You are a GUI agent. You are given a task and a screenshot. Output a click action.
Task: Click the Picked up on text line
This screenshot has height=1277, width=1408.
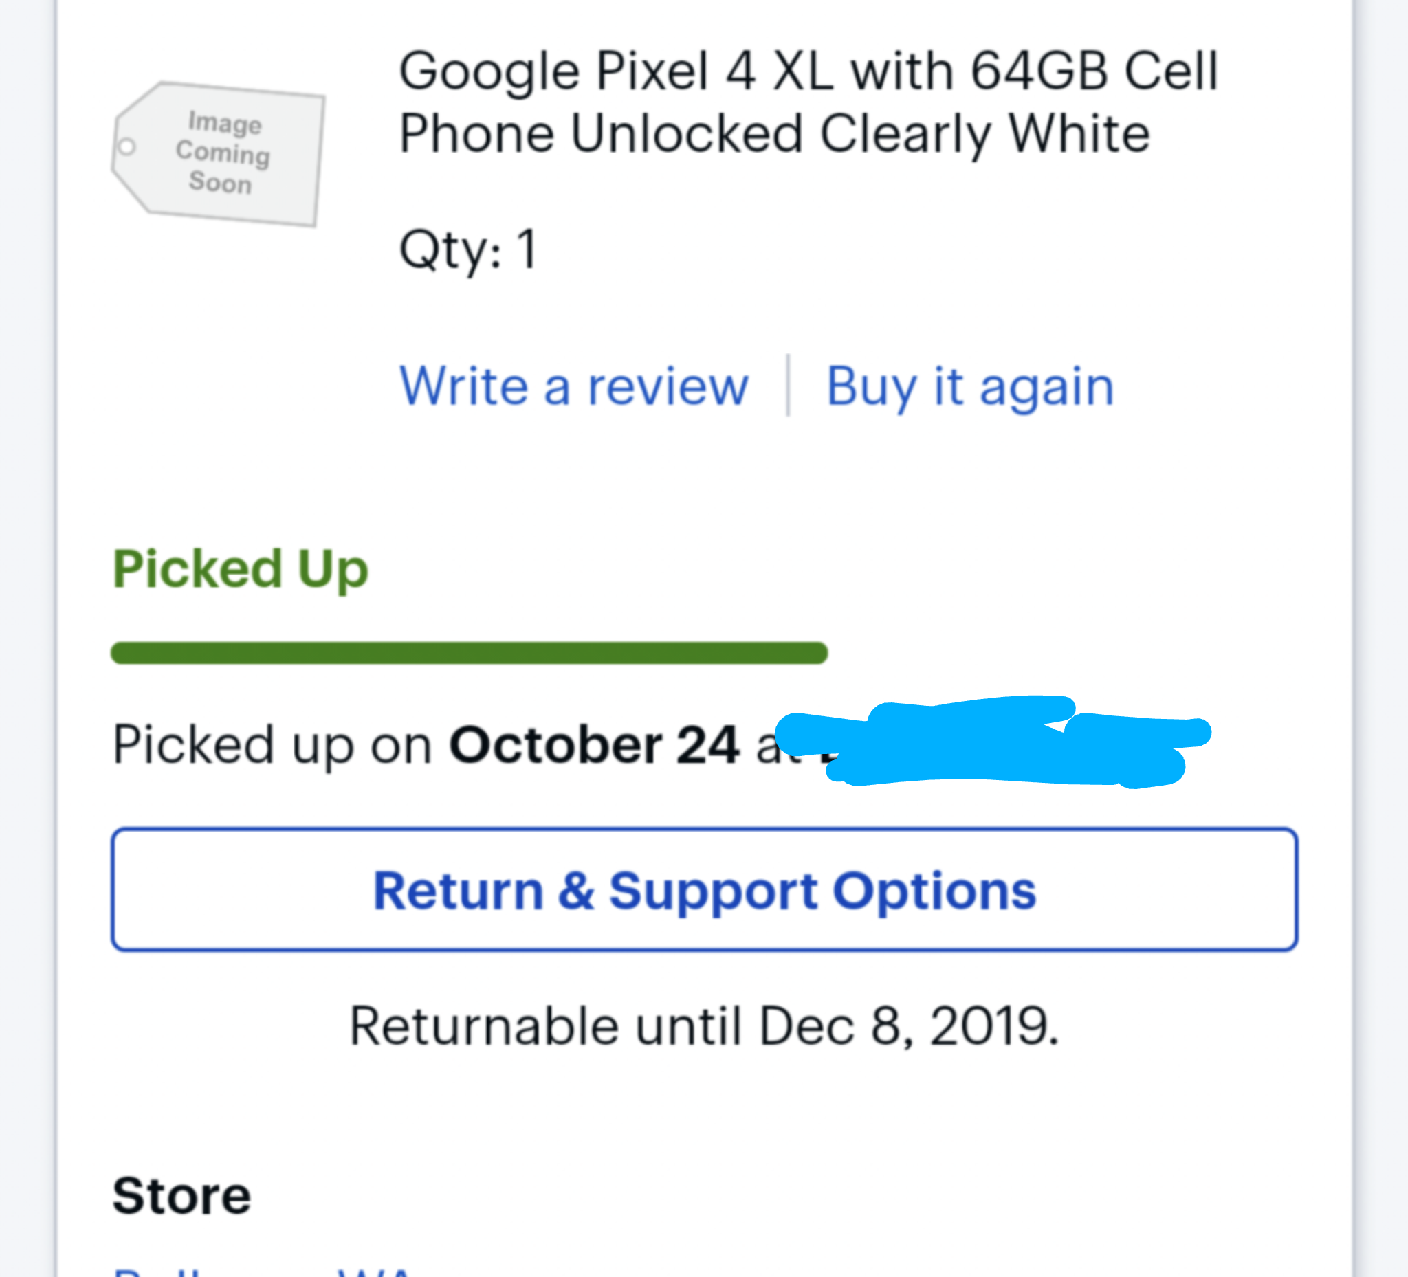click(273, 746)
